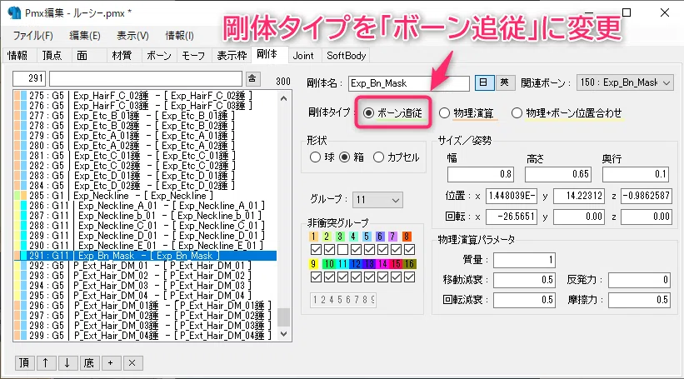
Task: Select the 球 shape radio button
Action: pos(322,157)
